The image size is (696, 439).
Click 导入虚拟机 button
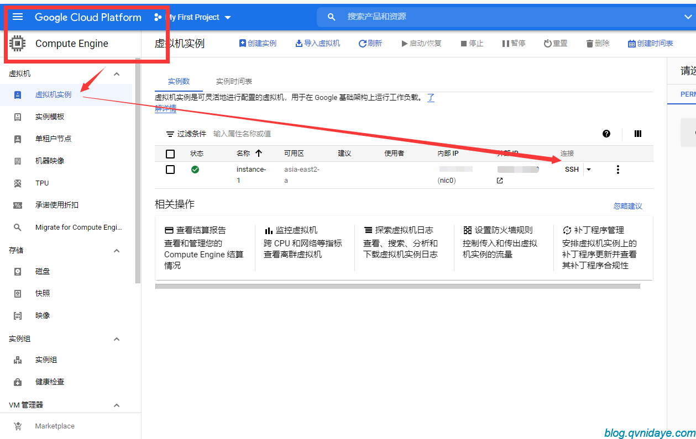point(317,43)
